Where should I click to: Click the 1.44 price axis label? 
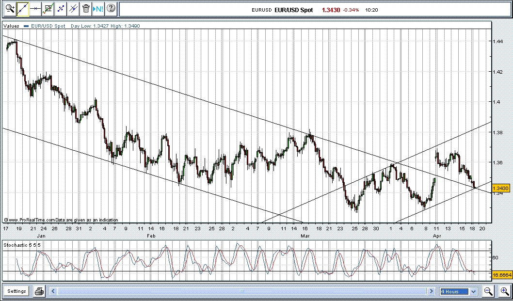[x=498, y=41]
